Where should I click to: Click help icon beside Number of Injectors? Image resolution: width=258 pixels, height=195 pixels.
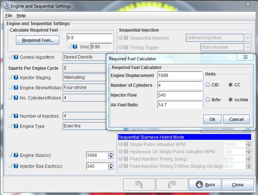(x=16, y=116)
